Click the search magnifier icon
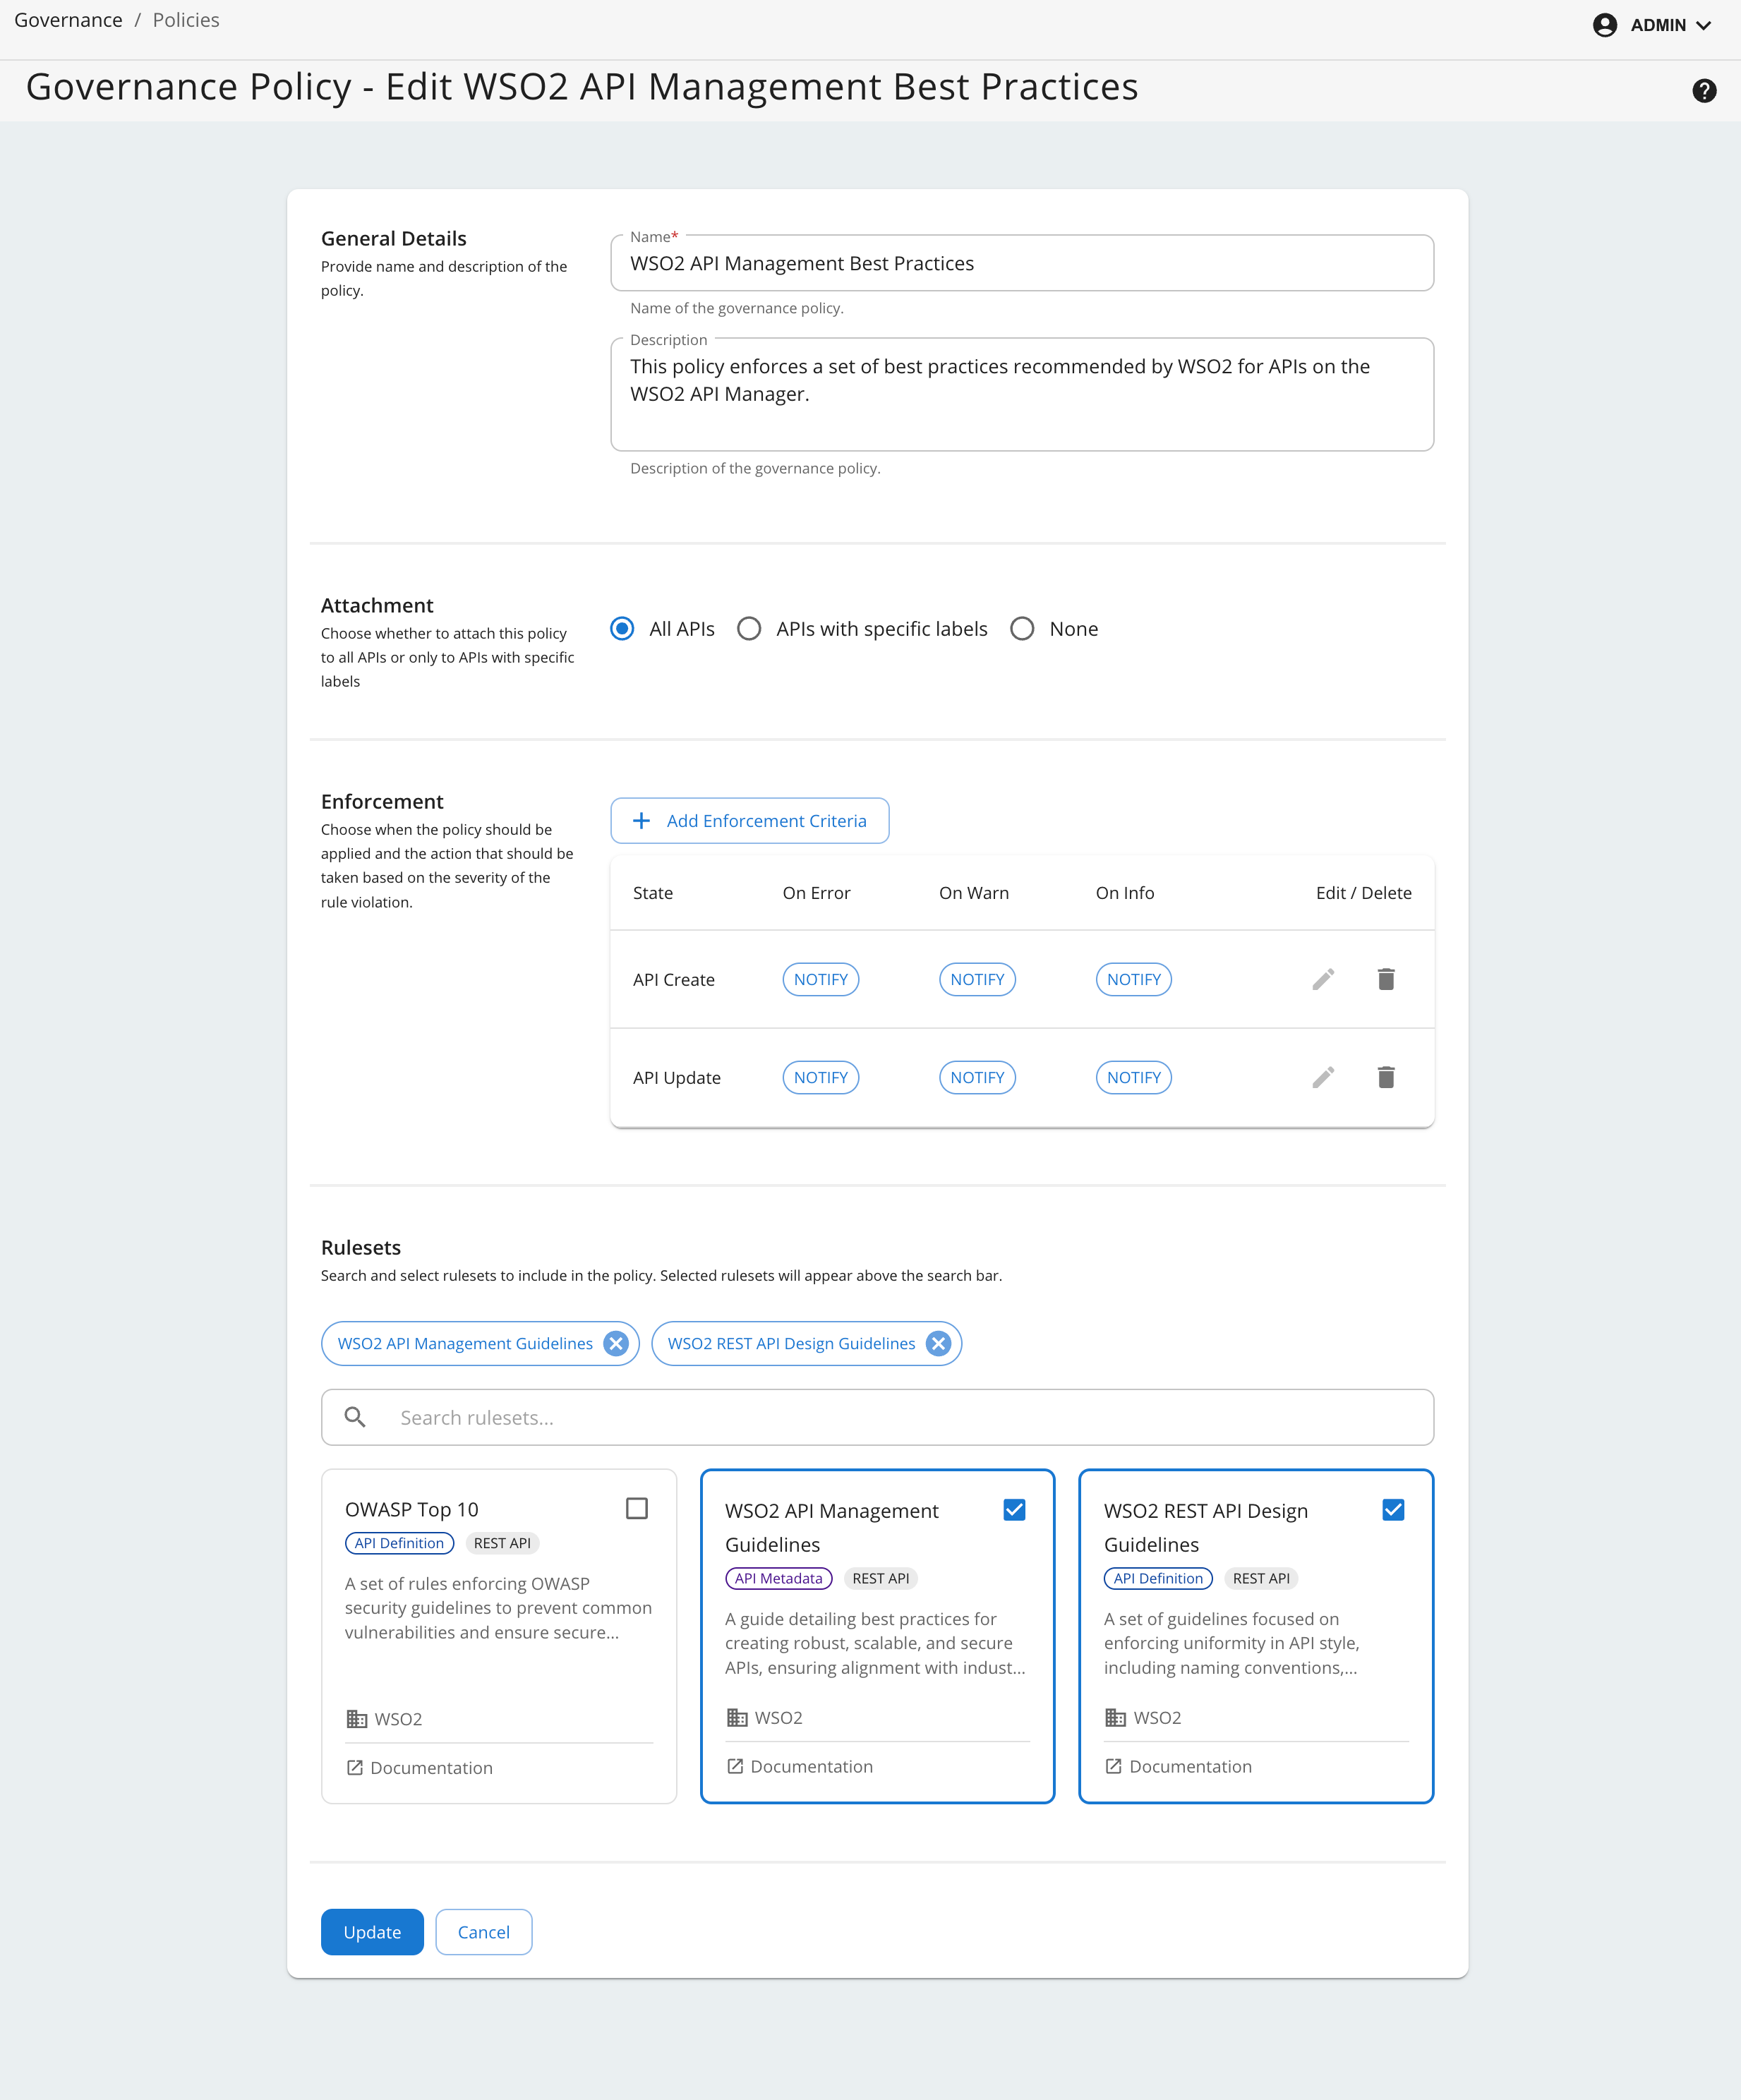The height and width of the screenshot is (2100, 1741). pos(355,1417)
